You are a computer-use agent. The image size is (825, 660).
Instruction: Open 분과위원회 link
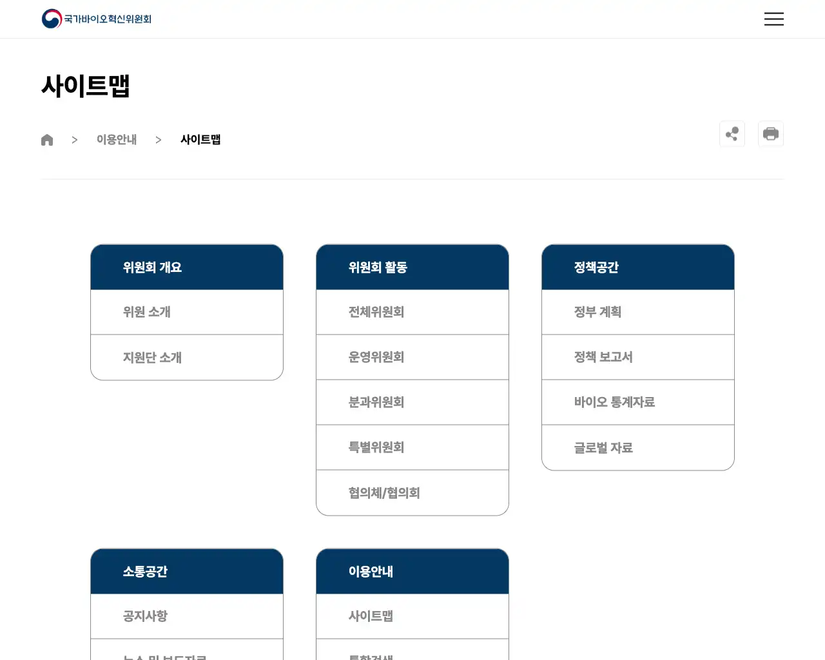412,402
